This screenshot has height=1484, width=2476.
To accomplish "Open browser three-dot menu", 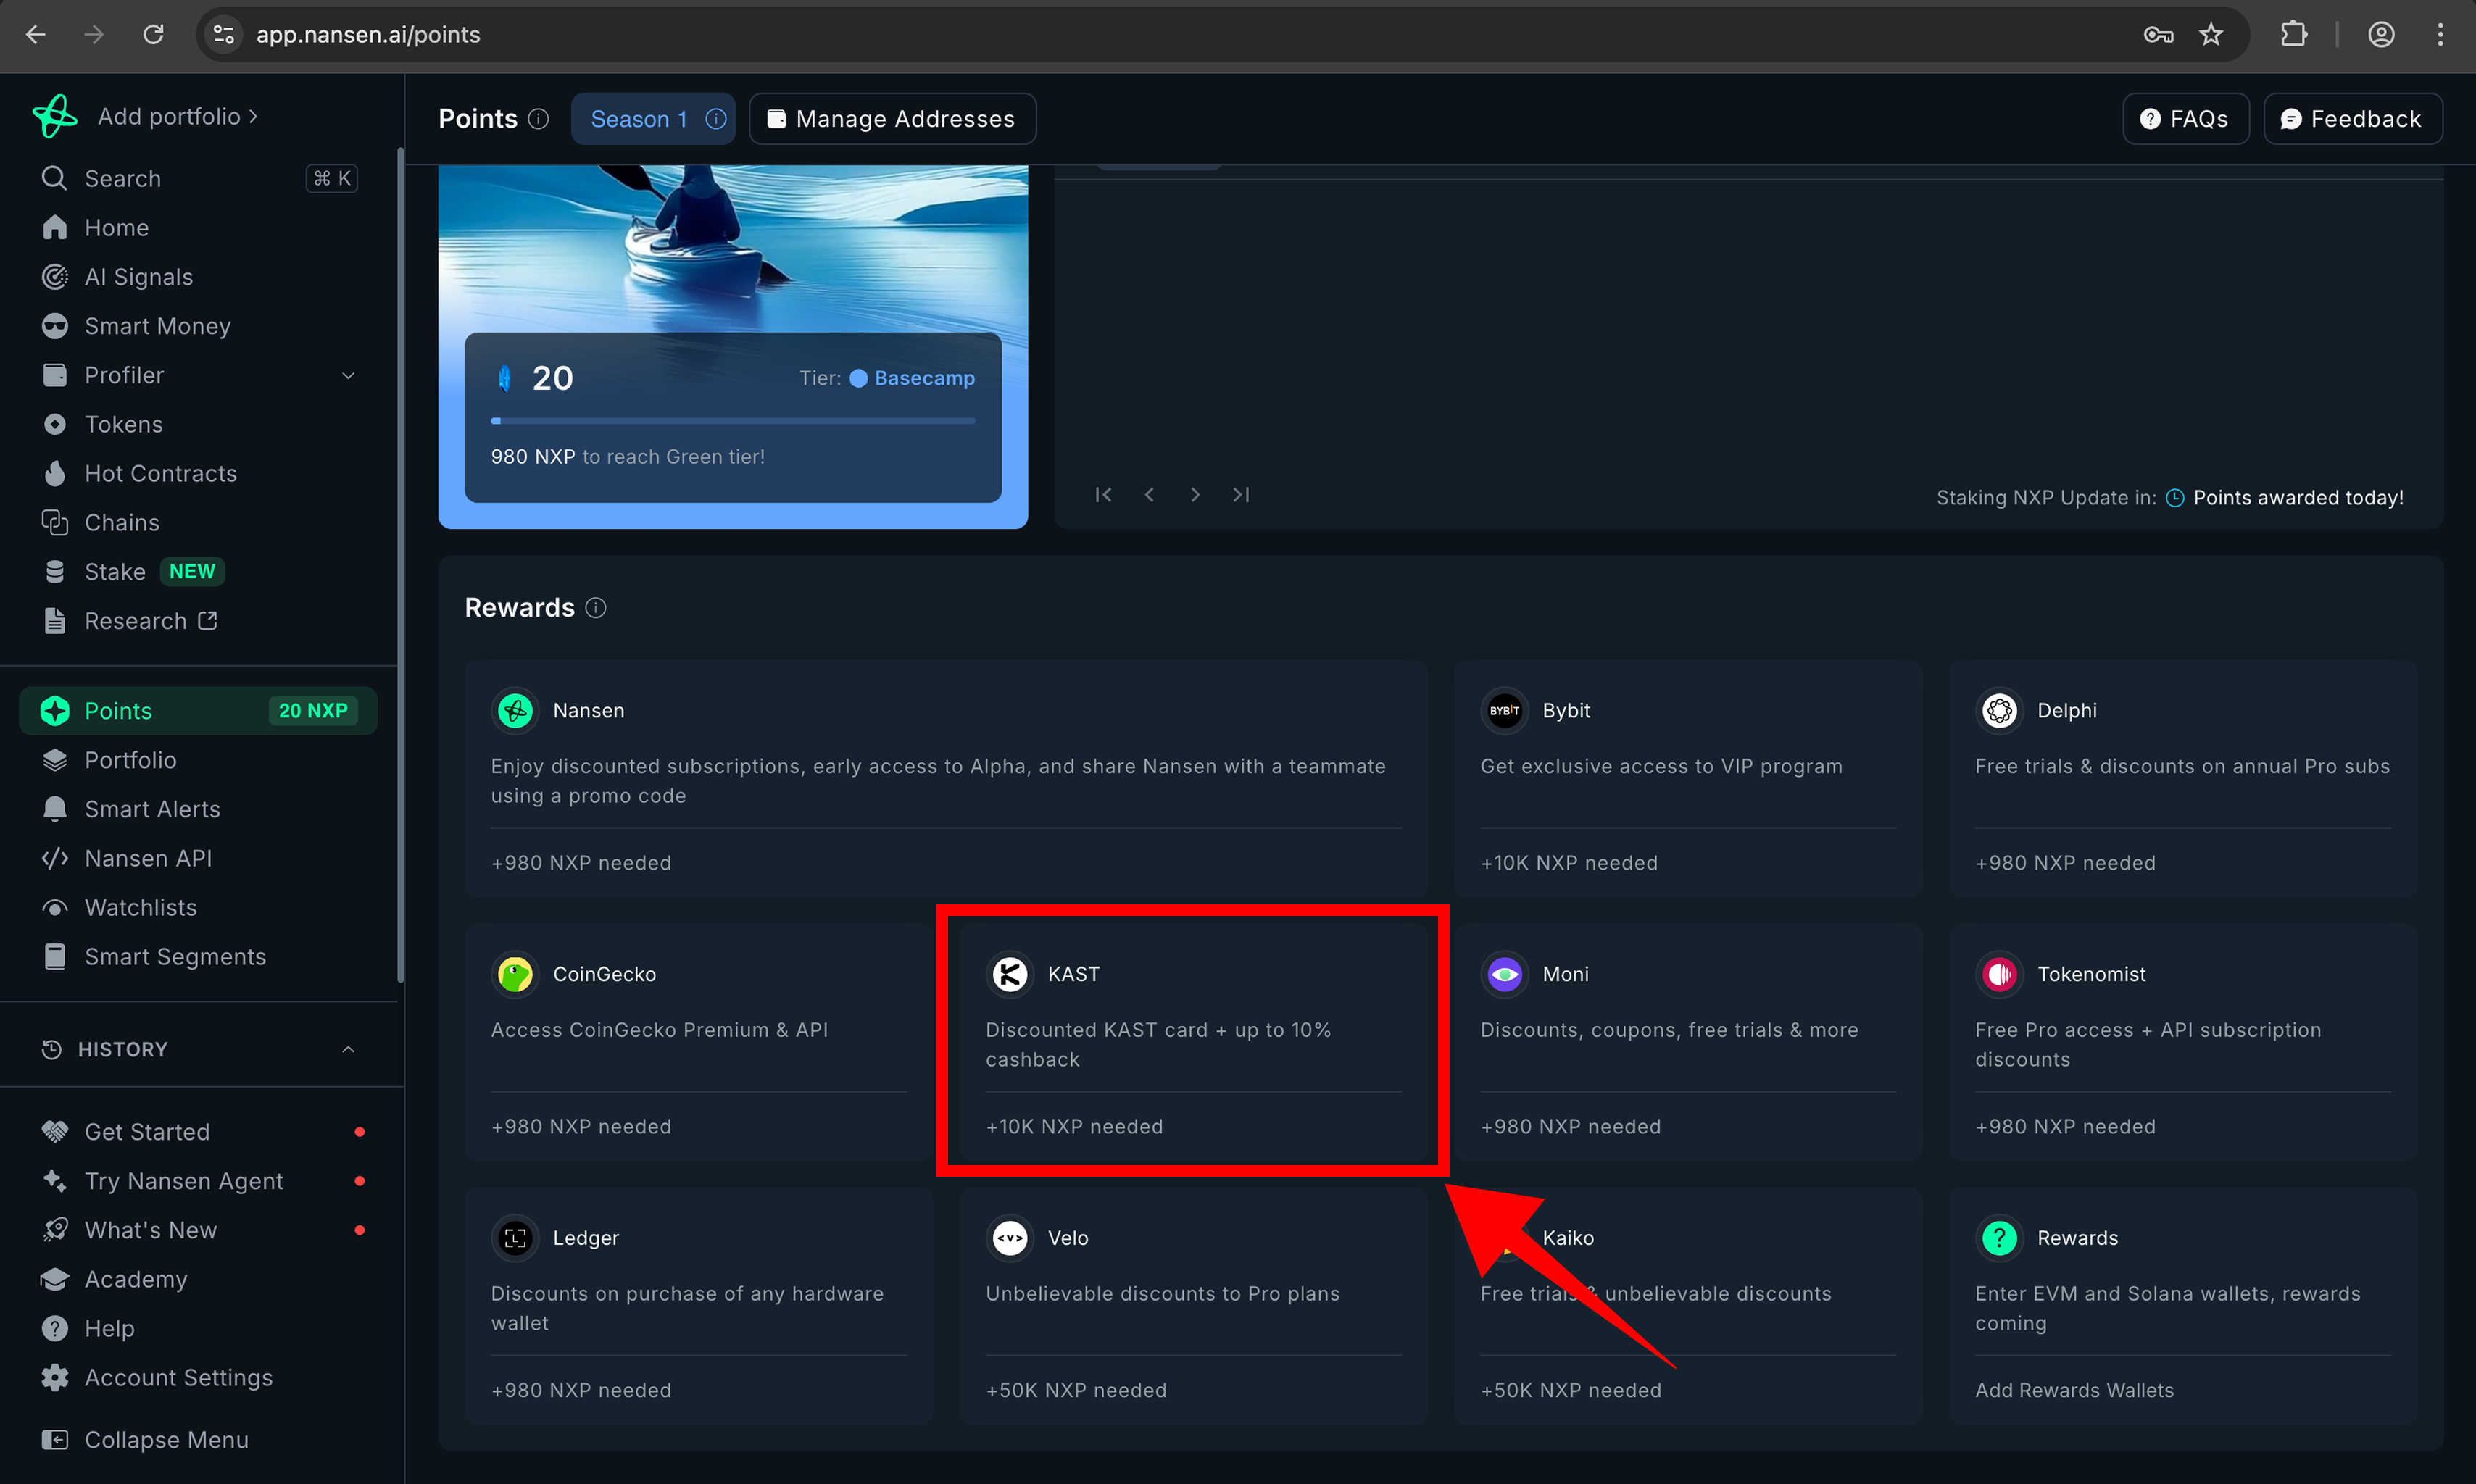I will 2440,34.
